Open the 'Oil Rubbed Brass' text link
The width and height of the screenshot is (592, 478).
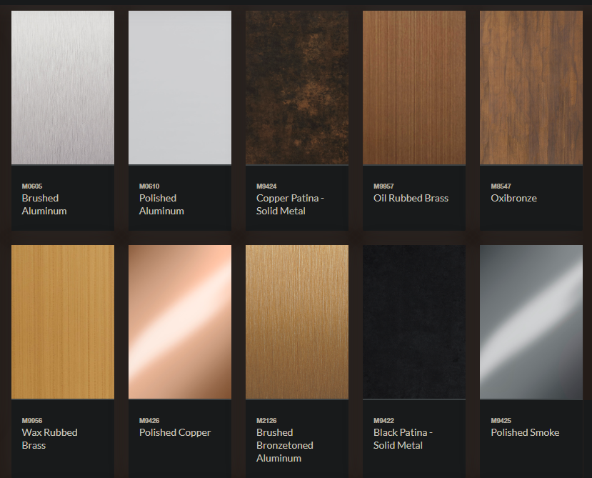pos(411,198)
